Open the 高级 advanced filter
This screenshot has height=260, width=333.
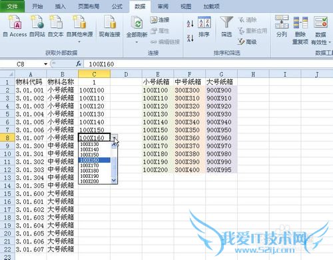(247, 41)
